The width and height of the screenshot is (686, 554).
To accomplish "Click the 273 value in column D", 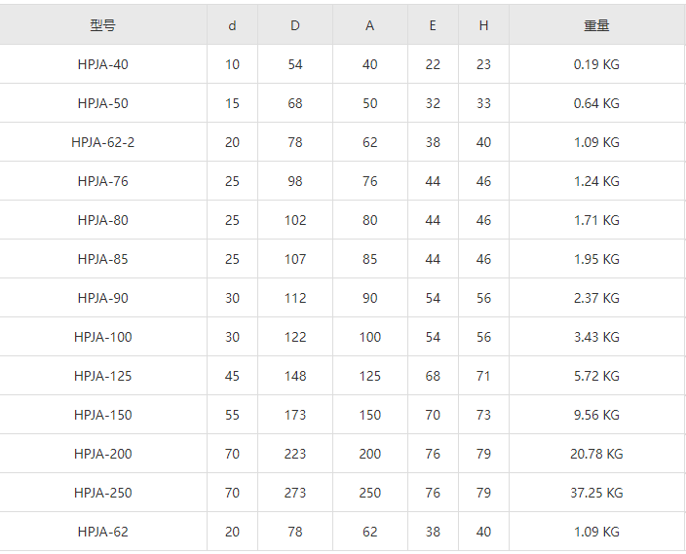I will pyautogui.click(x=295, y=493).
